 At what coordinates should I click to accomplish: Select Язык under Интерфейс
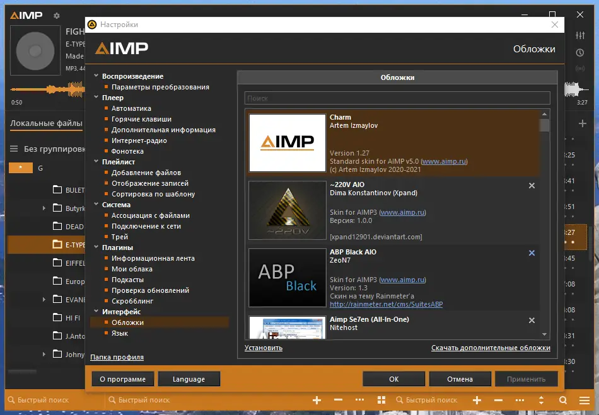pyautogui.click(x=120, y=333)
